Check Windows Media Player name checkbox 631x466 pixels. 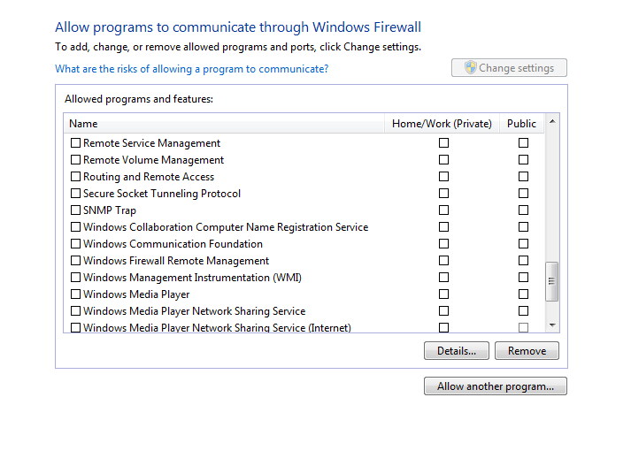(75, 294)
